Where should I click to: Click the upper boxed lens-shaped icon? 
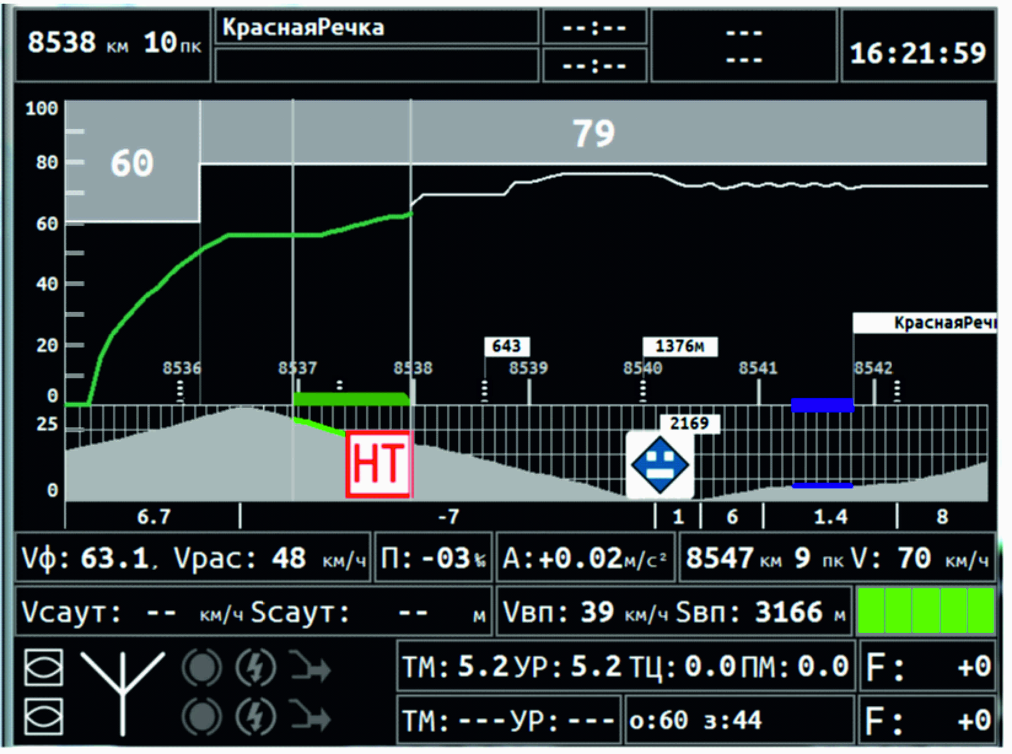click(44, 667)
